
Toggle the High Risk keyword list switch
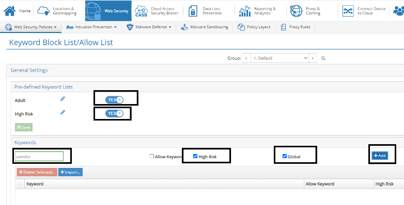(x=114, y=113)
